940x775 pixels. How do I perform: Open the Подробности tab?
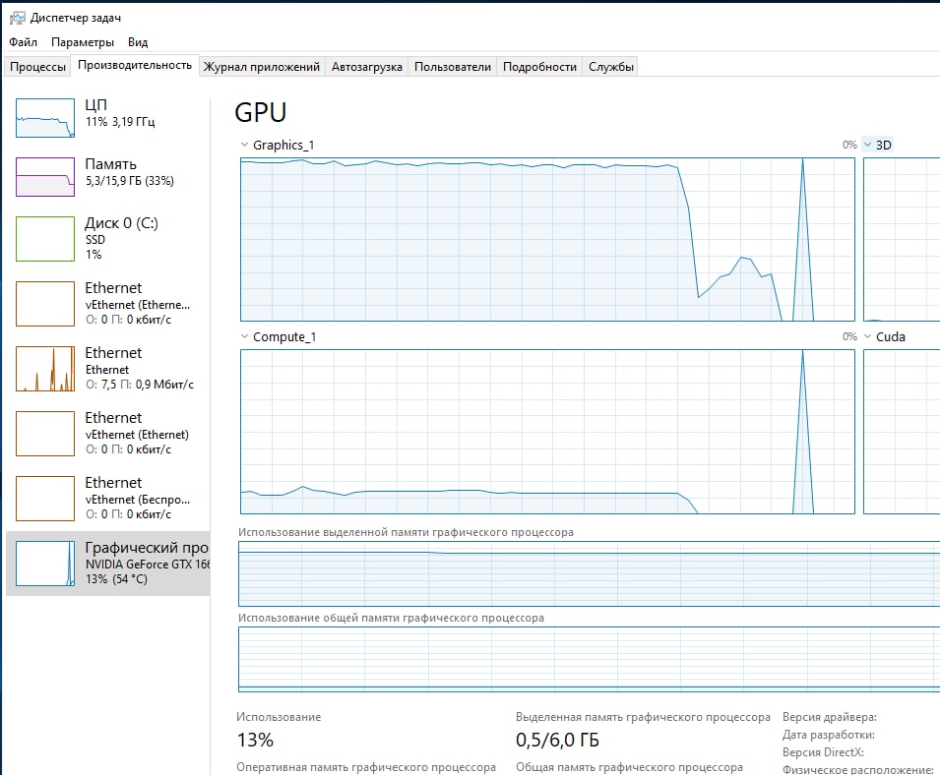tap(539, 67)
